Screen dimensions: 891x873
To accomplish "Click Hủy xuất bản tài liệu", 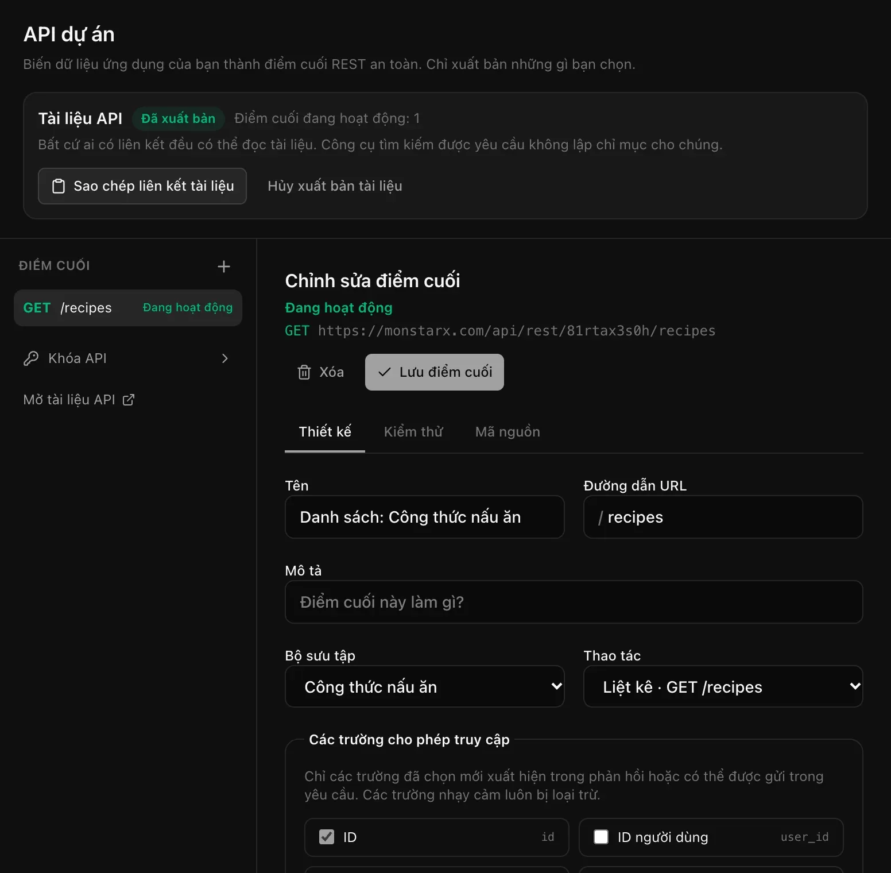I will (x=335, y=186).
